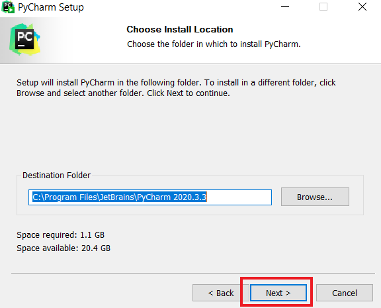Click the large PyCharm PC logo
The width and height of the screenshot is (381, 308).
[x=24, y=40]
